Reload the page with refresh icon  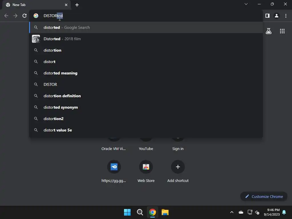click(x=25, y=16)
